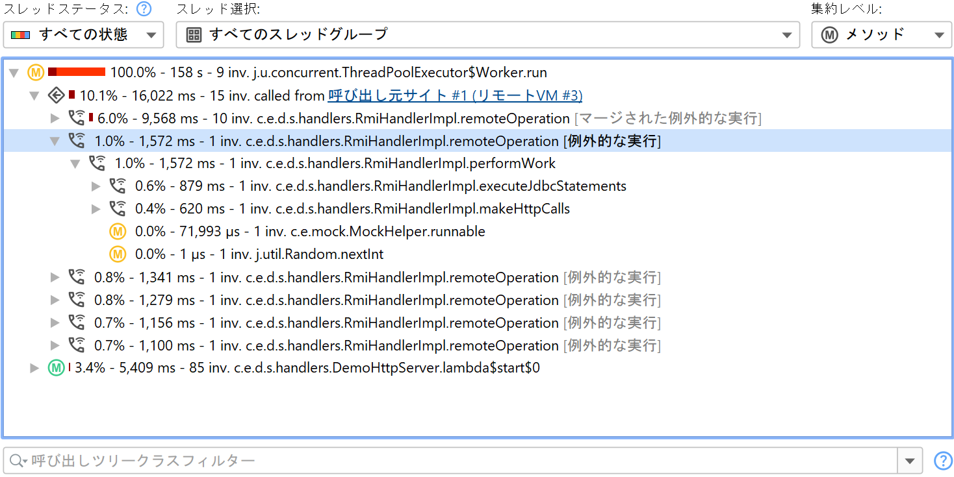Image resolution: width=954 pixels, height=477 pixels.
Task: Click the search magnifier icon in filter
Action: click(x=17, y=461)
